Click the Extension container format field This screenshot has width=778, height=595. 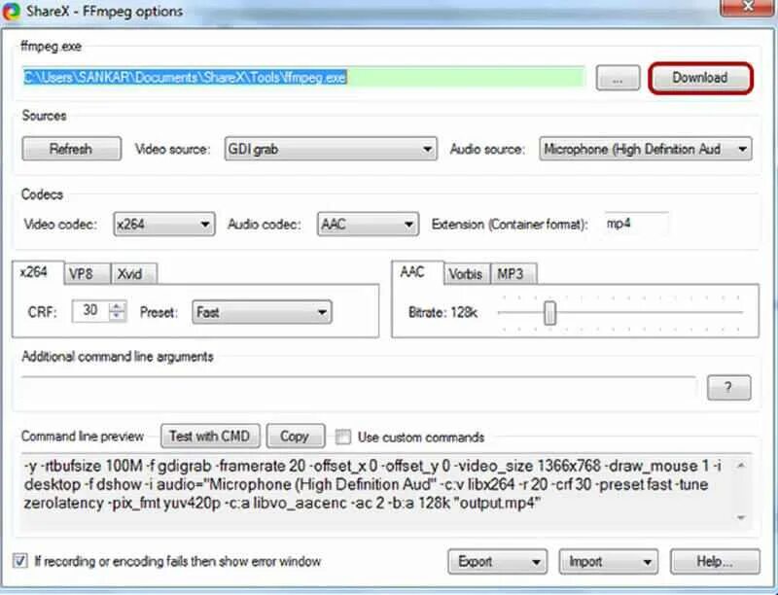pyautogui.click(x=637, y=224)
